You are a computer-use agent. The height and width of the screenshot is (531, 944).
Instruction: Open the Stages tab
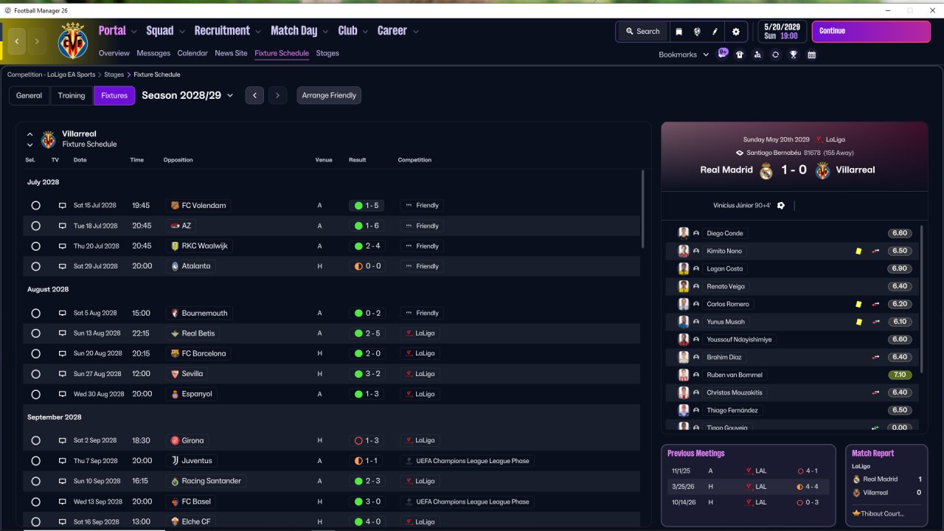tap(327, 53)
